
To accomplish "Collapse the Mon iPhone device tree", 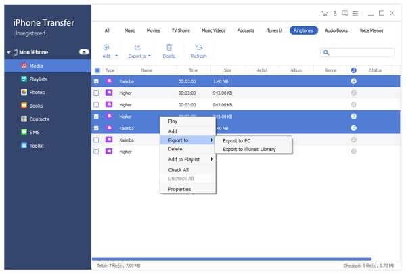I will 9,52.
